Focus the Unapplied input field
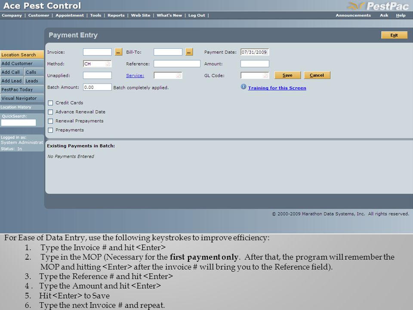This screenshot has width=413, height=310. (x=98, y=75)
